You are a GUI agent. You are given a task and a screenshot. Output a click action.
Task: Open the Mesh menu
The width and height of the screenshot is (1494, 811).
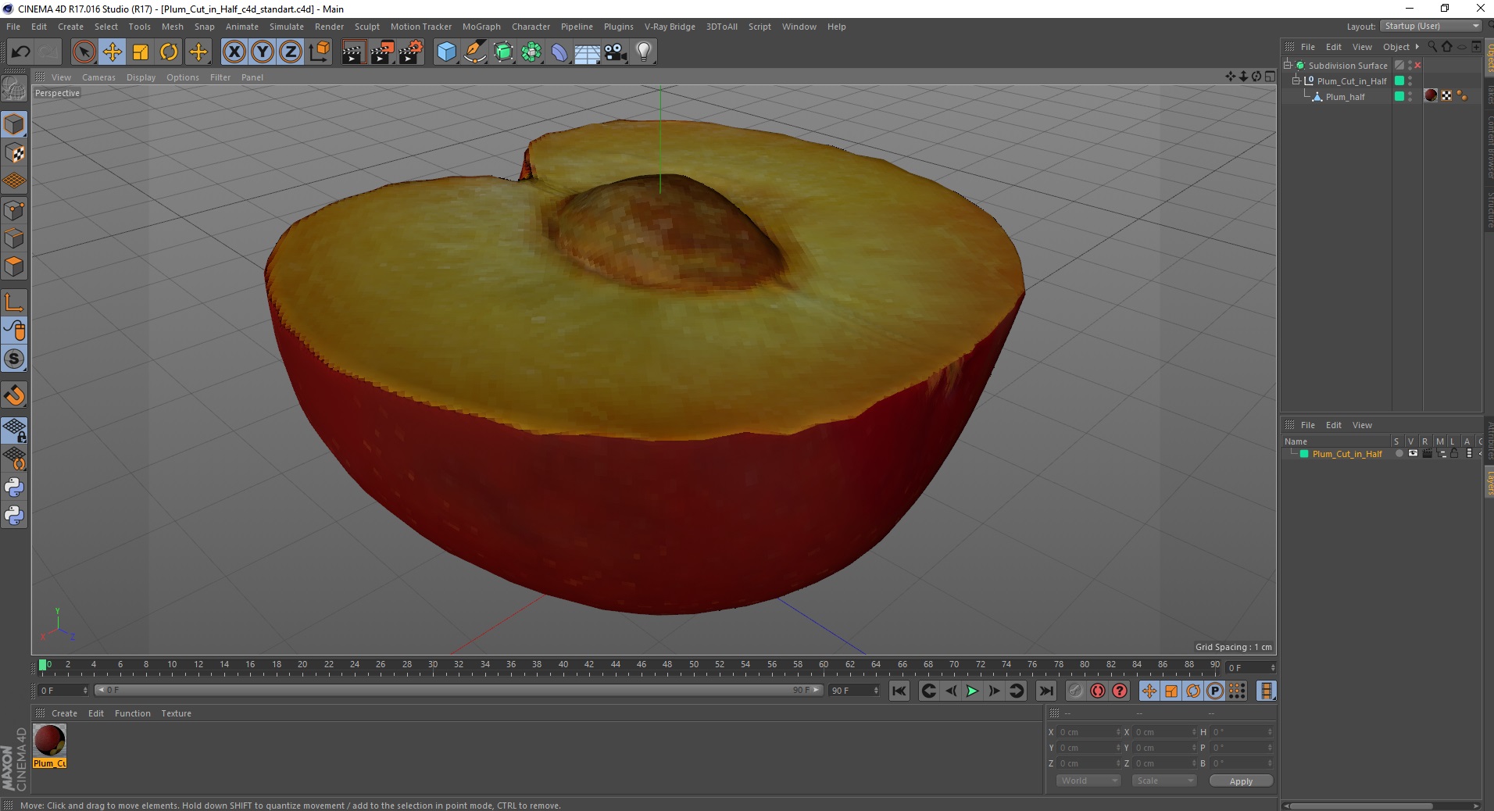(172, 27)
